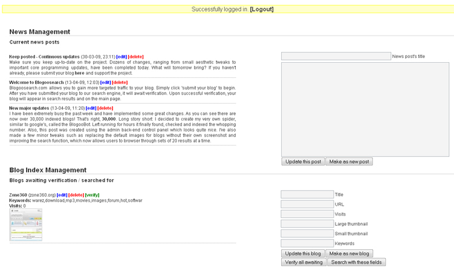Open the Zone360 screenshot thumbnail
Screen dimensions: 454x274
click(26, 225)
